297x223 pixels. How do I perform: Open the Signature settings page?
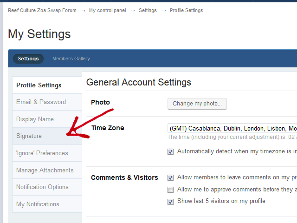(29, 136)
